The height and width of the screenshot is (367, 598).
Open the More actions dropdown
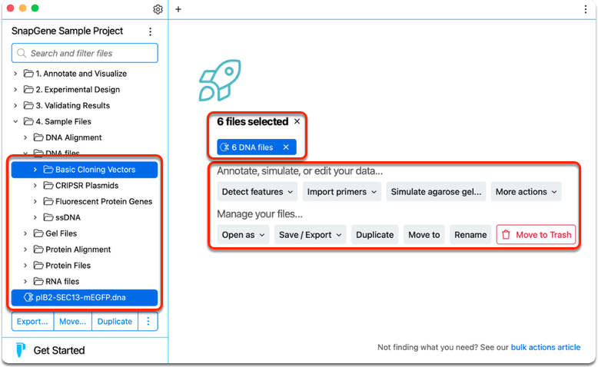(x=526, y=192)
